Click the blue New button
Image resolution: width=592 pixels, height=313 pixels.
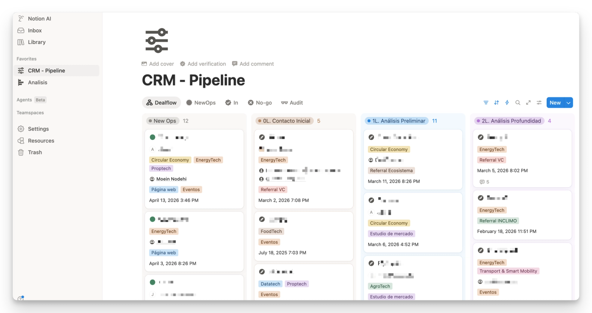coord(555,103)
